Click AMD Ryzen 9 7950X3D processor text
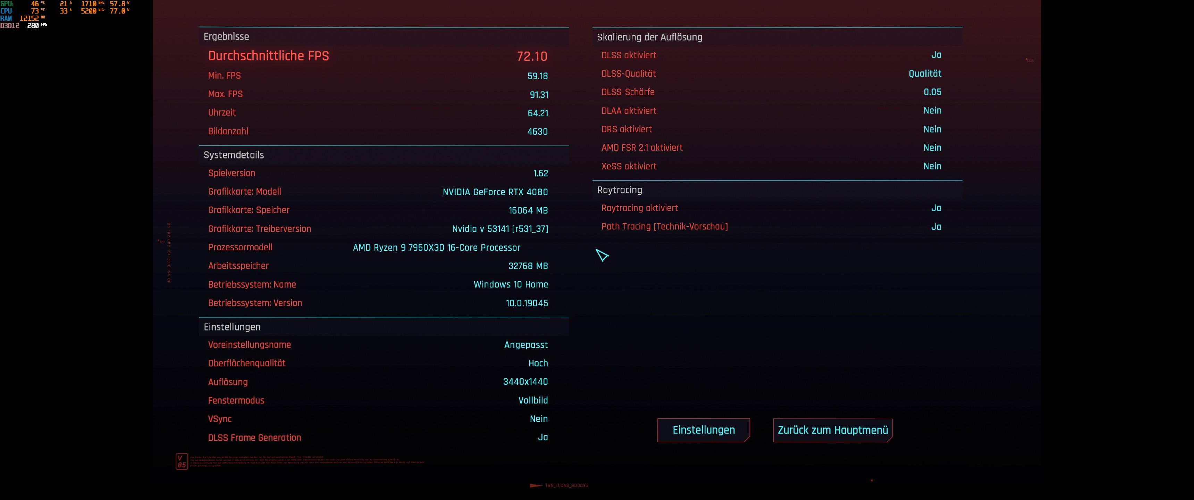Viewport: 1194px width, 500px height. point(436,248)
